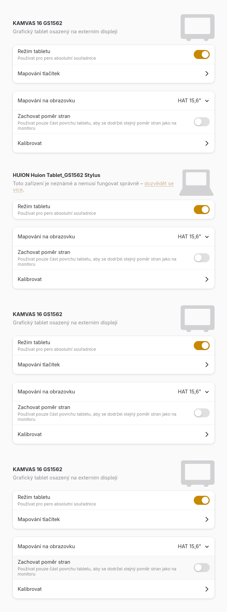Toggle Zachovat poměr stran in the HUION Stylus section
Image resolution: width=227 pixels, height=612 pixels.
tap(201, 258)
